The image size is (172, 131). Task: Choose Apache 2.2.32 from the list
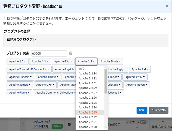click(90, 78)
